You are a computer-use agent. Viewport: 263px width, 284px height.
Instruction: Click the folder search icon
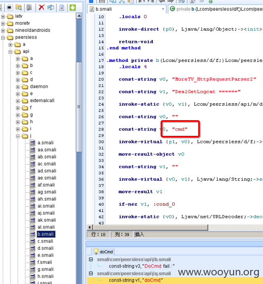pos(19,7)
